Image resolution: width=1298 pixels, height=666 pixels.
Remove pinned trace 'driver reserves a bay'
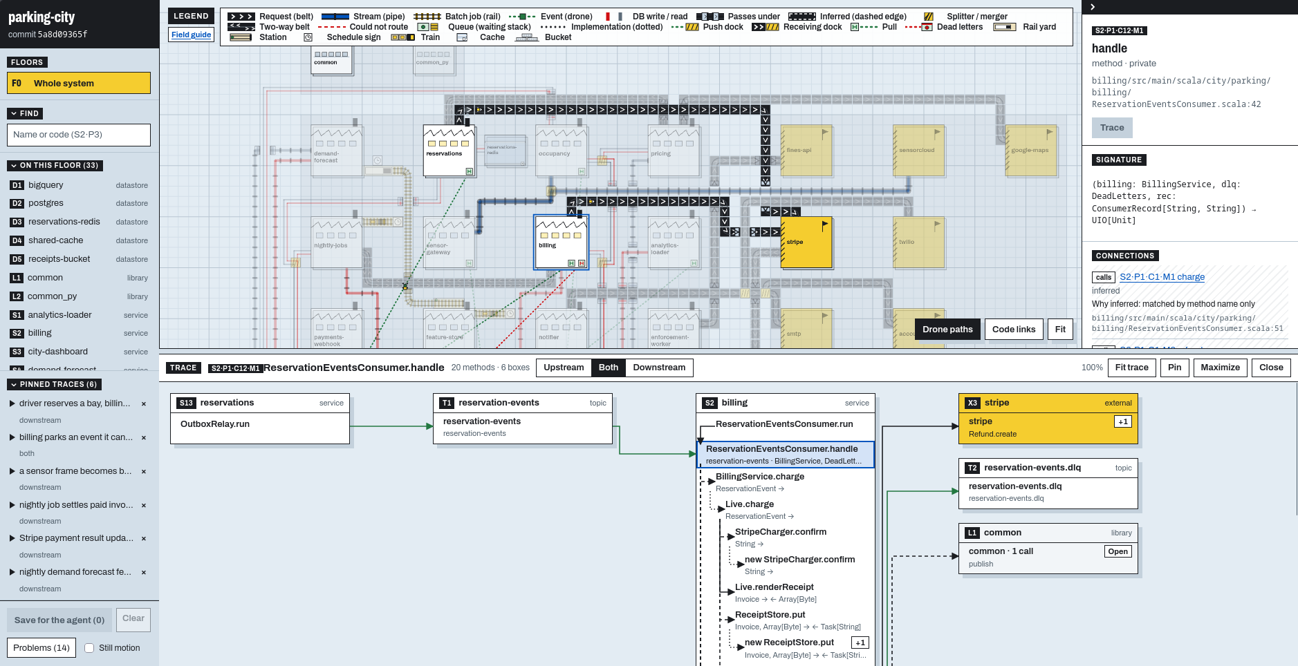coord(144,403)
